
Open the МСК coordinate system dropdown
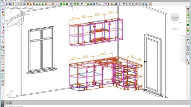tap(175, 29)
